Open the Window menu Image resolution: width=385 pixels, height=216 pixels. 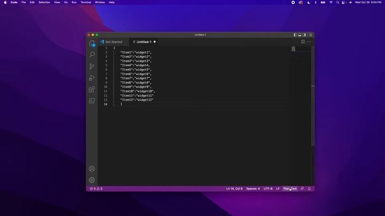pos(100,2)
